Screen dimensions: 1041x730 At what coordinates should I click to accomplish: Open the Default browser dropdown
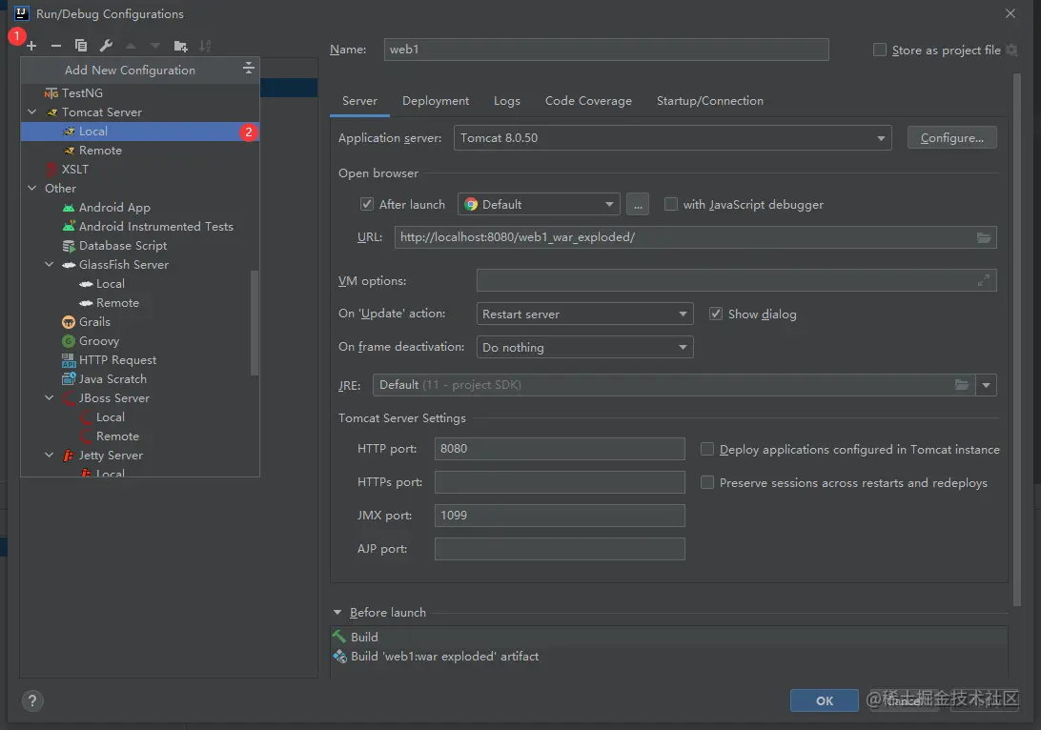pyautogui.click(x=539, y=204)
